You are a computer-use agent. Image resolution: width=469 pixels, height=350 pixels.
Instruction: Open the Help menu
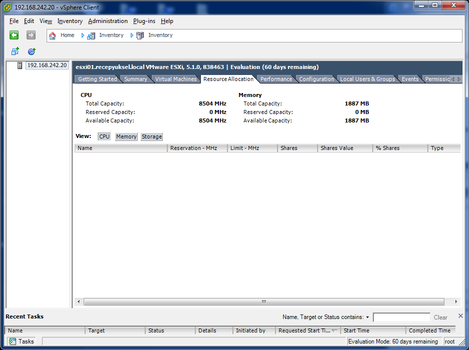point(167,21)
